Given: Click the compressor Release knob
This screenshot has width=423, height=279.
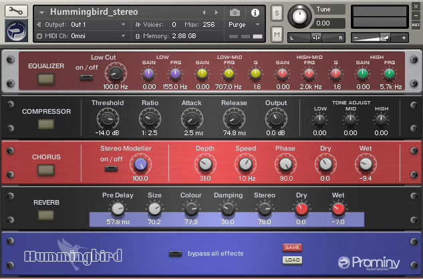Looking at the screenshot, I should point(234,118).
